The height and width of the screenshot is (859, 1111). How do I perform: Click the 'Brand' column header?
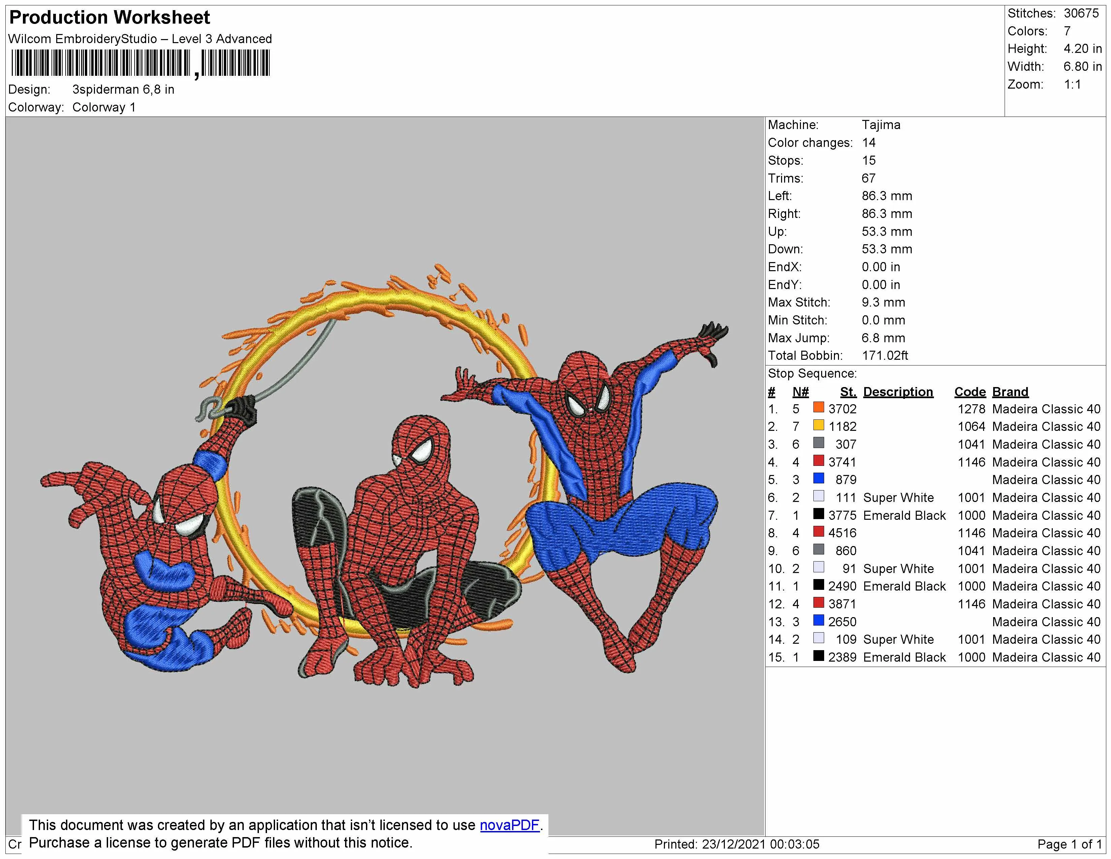(1010, 392)
